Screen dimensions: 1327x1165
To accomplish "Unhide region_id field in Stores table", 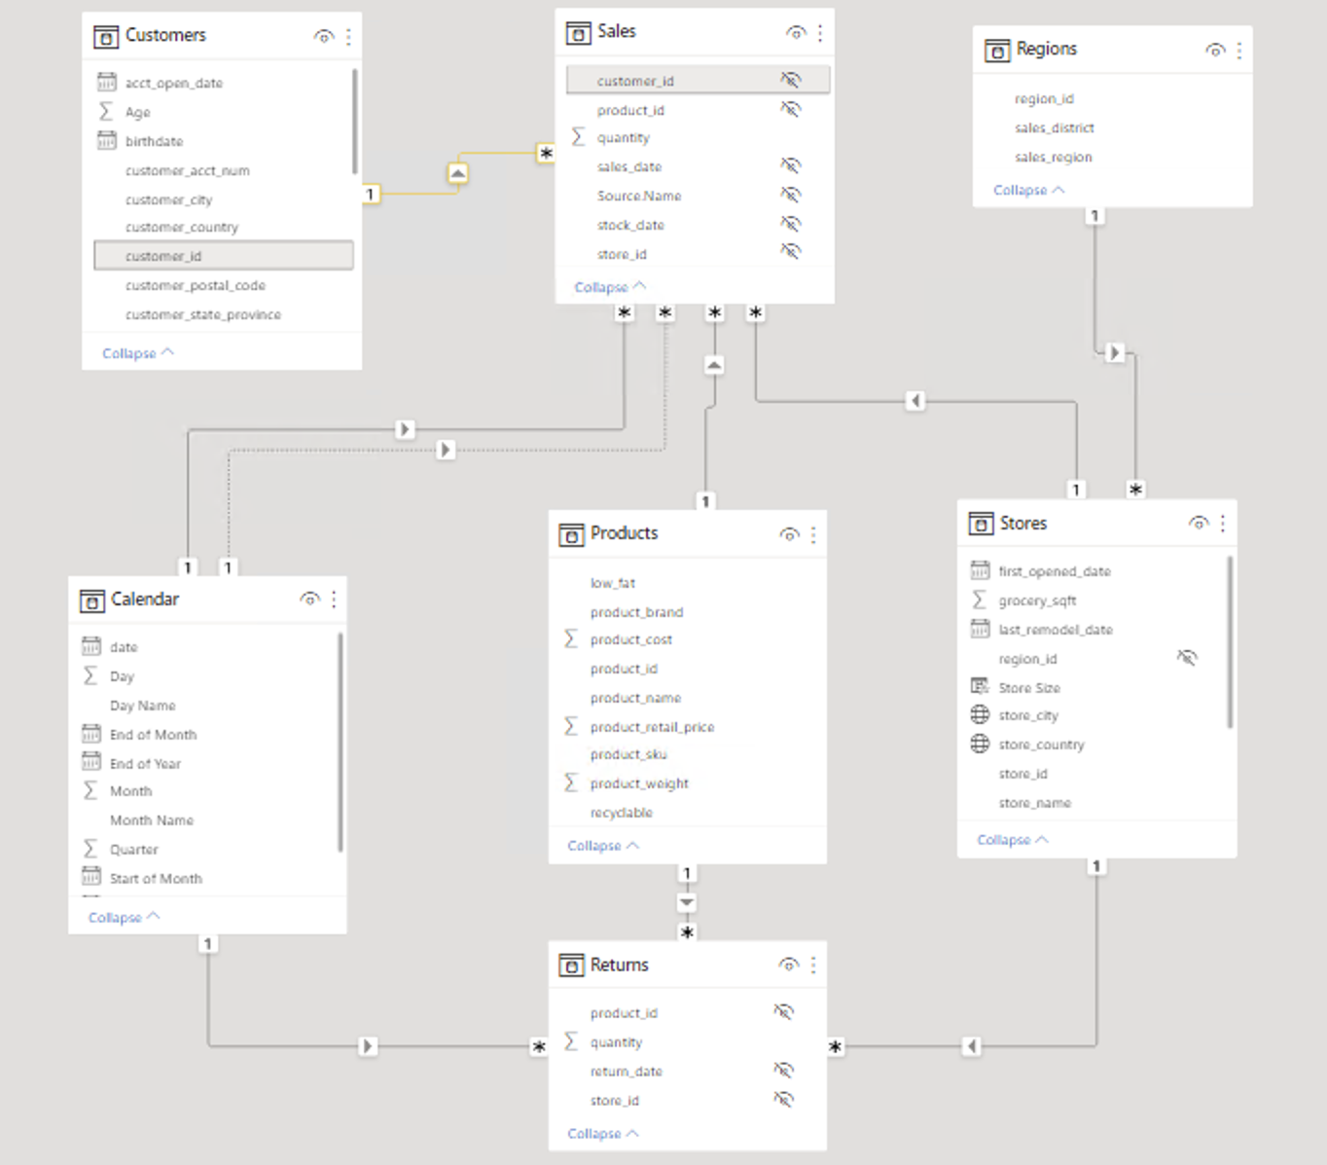I will click(1187, 658).
